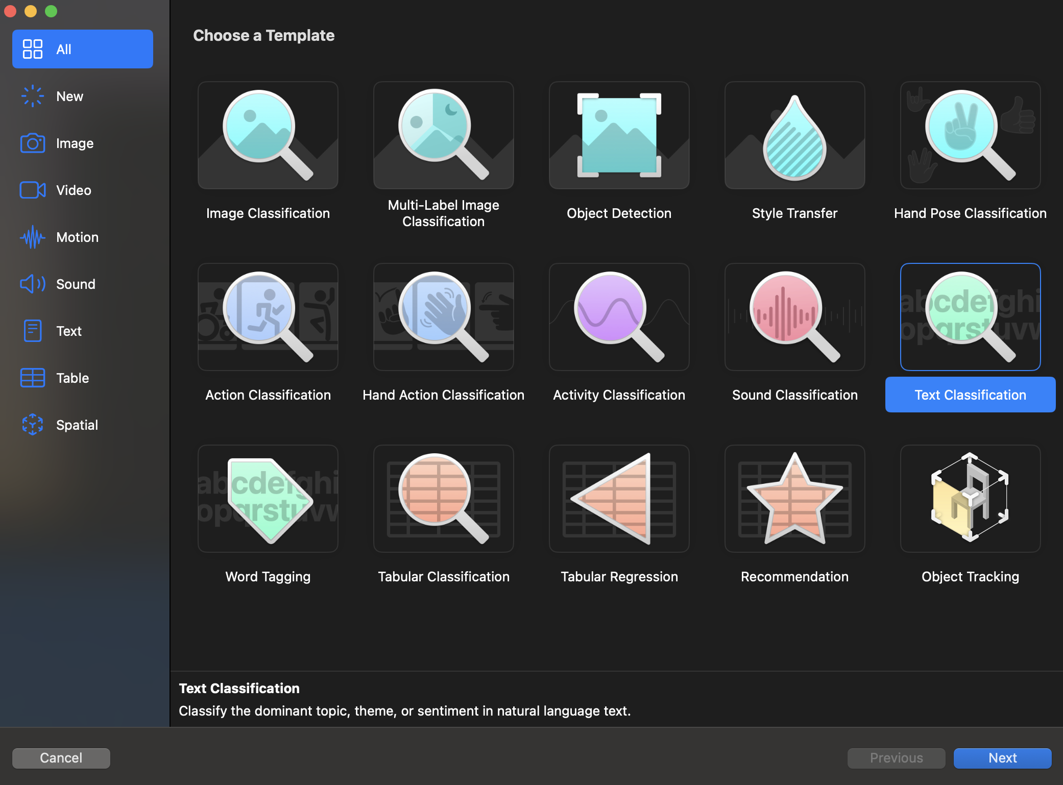Image resolution: width=1063 pixels, height=785 pixels.
Task: Choose the Object Detection template
Action: click(x=619, y=135)
